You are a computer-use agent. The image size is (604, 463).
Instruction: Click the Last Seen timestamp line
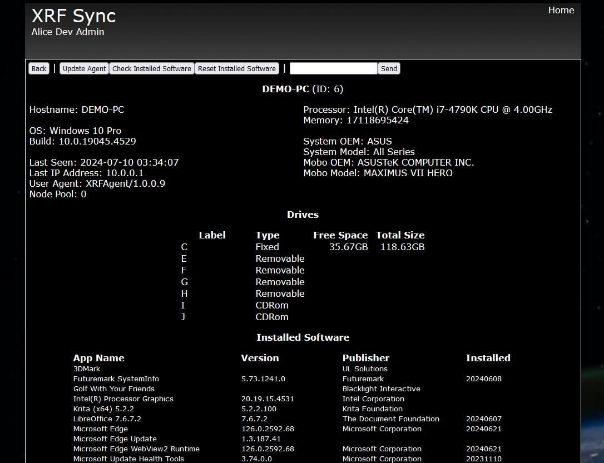point(104,162)
